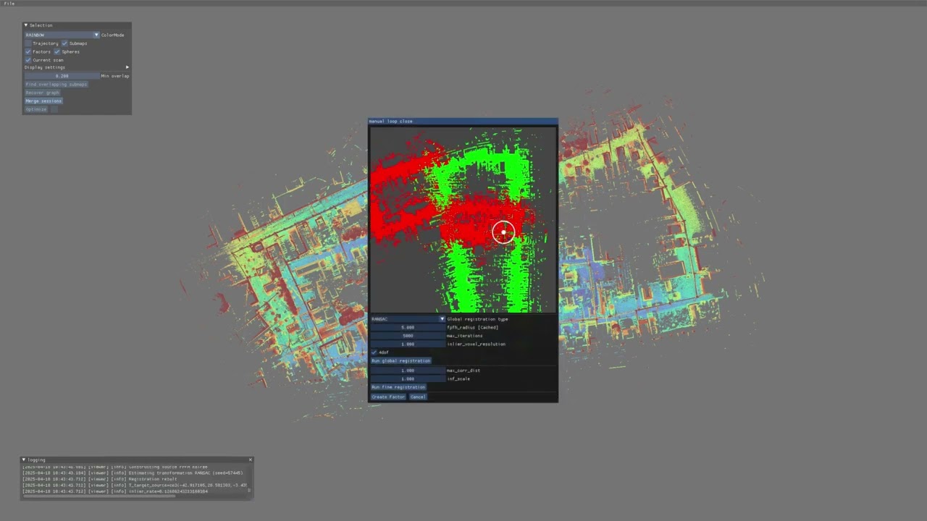Toggle the Spheres checkbox
This screenshot has height=521, width=927.
[56, 52]
